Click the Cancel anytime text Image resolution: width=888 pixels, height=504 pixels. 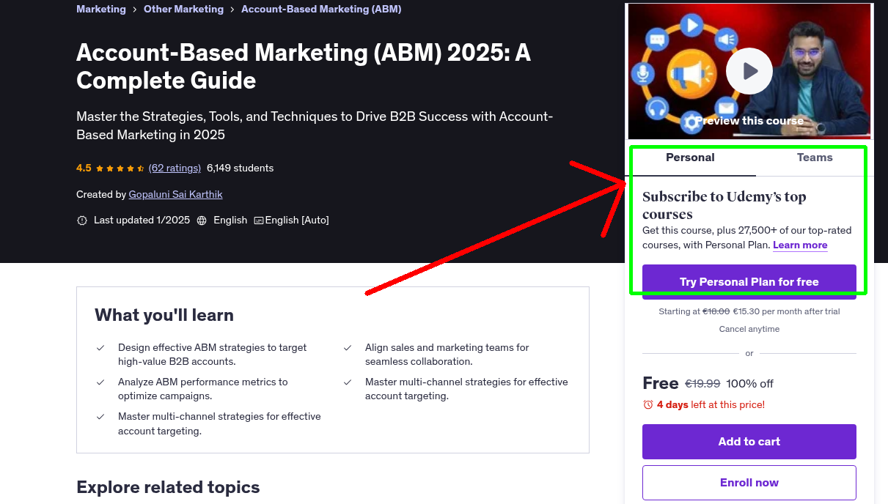(749, 329)
